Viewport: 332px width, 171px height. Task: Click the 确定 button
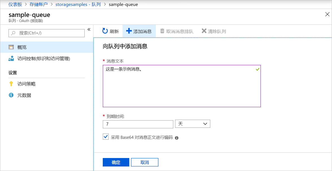(x=116, y=162)
